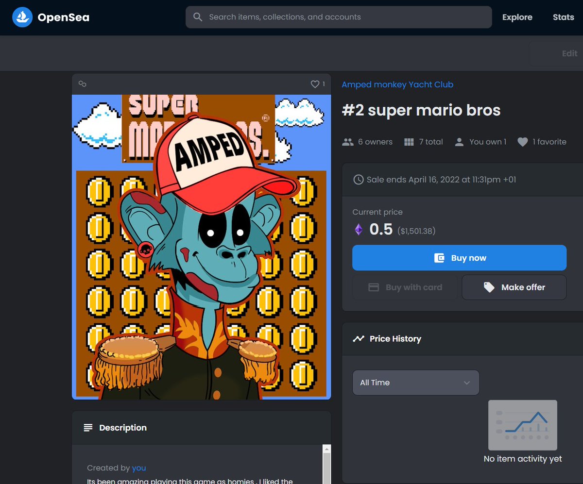Image resolution: width=583 pixels, height=484 pixels.
Task: Click the 'No item activity yet' text
Action: pos(523,459)
